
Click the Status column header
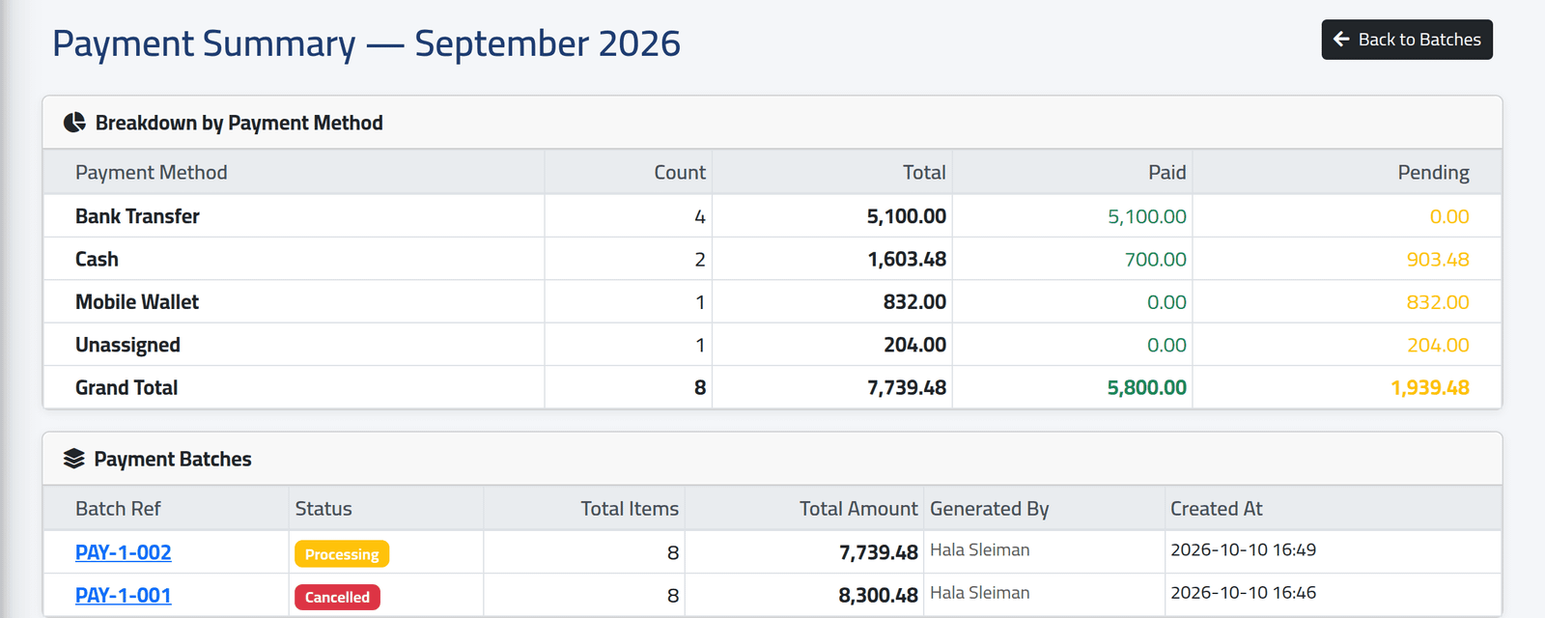click(x=323, y=509)
